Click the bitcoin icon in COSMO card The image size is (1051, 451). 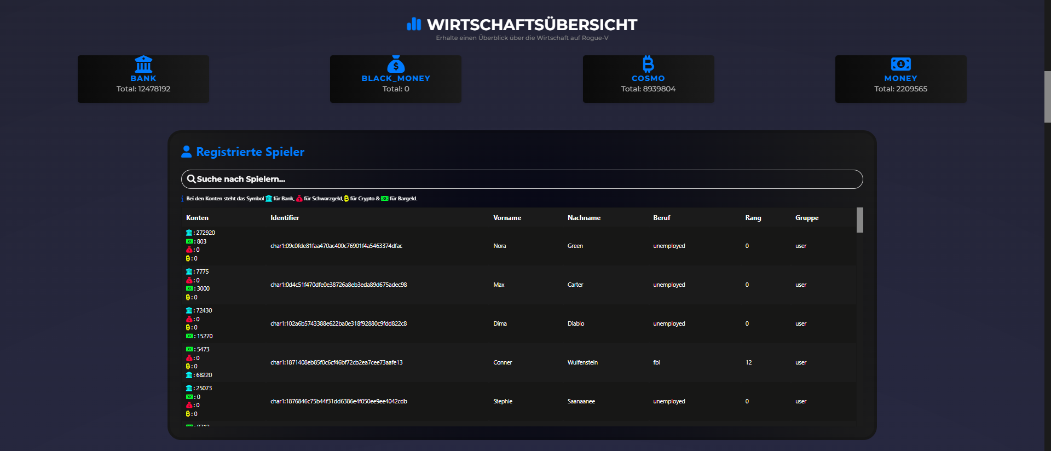[x=648, y=64]
